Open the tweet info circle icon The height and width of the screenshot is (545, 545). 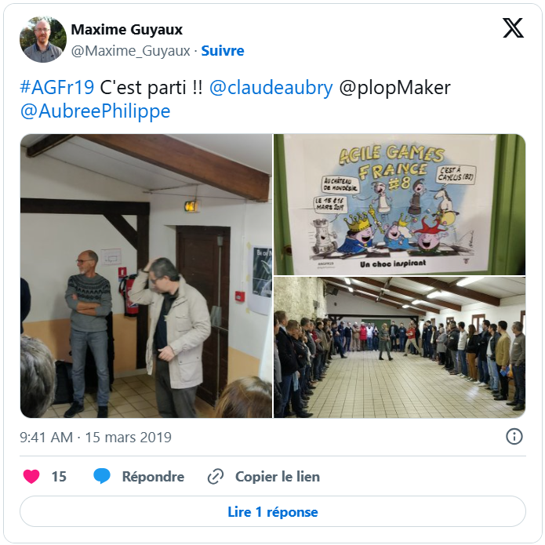pos(514,436)
